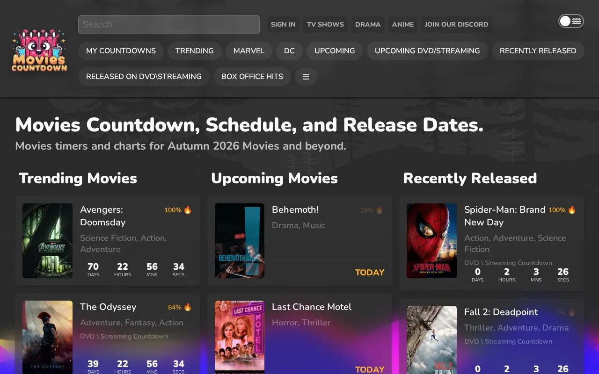Screen dimensions: 599x374
Task: Click 'Horror, Thriller' genre text
Action: pyautogui.click(x=301, y=323)
